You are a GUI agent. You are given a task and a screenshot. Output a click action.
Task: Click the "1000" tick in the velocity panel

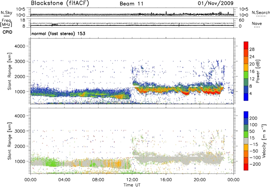[x=20, y=161]
